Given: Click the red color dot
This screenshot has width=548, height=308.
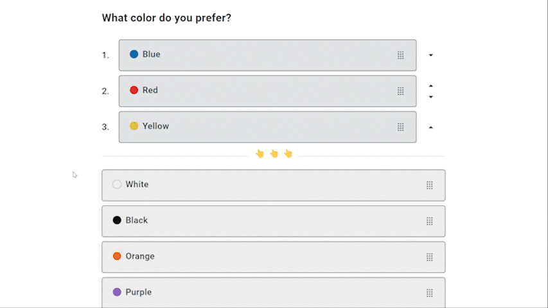Looking at the screenshot, I should 134,90.
